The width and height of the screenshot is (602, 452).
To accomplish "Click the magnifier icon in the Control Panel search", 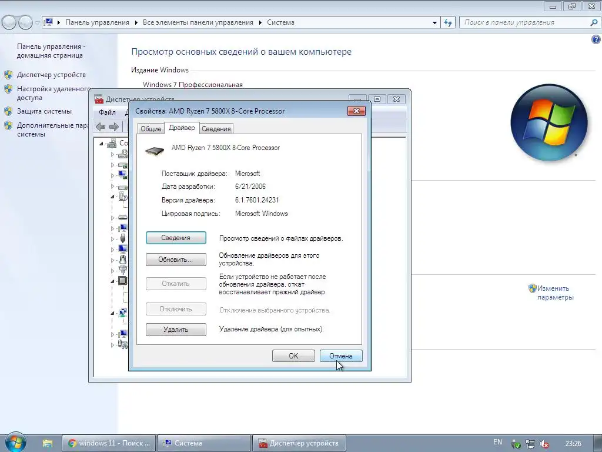I will (594, 22).
